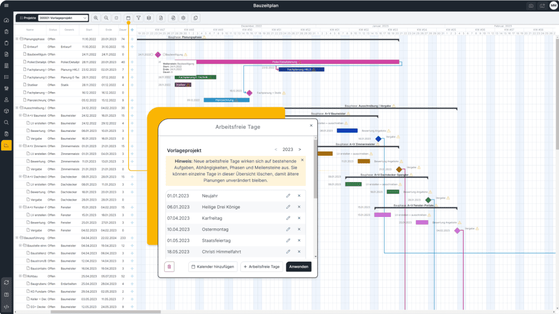Click the edit pencil for Karfreitag
Screen dimensions: 559x314
click(x=288, y=219)
